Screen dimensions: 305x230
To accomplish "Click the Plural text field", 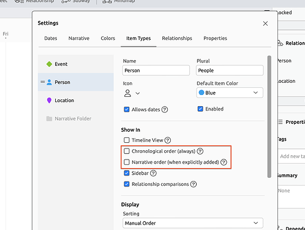I will [230, 71].
